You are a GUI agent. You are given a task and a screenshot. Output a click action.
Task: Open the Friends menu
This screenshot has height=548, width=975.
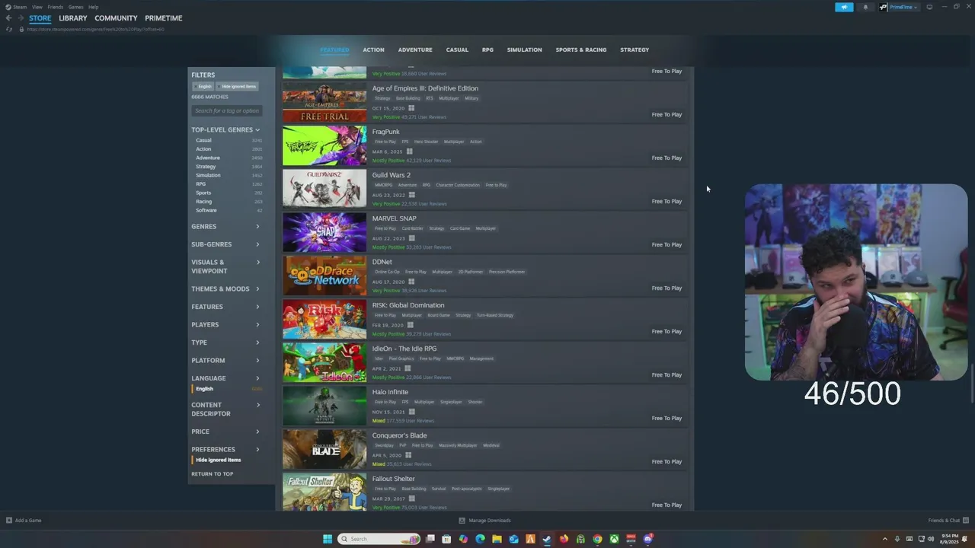coord(55,7)
